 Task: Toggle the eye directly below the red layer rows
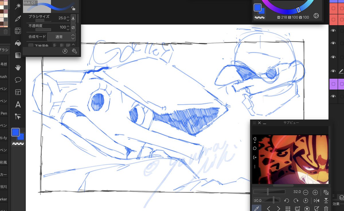pyautogui.click(x=333, y=31)
